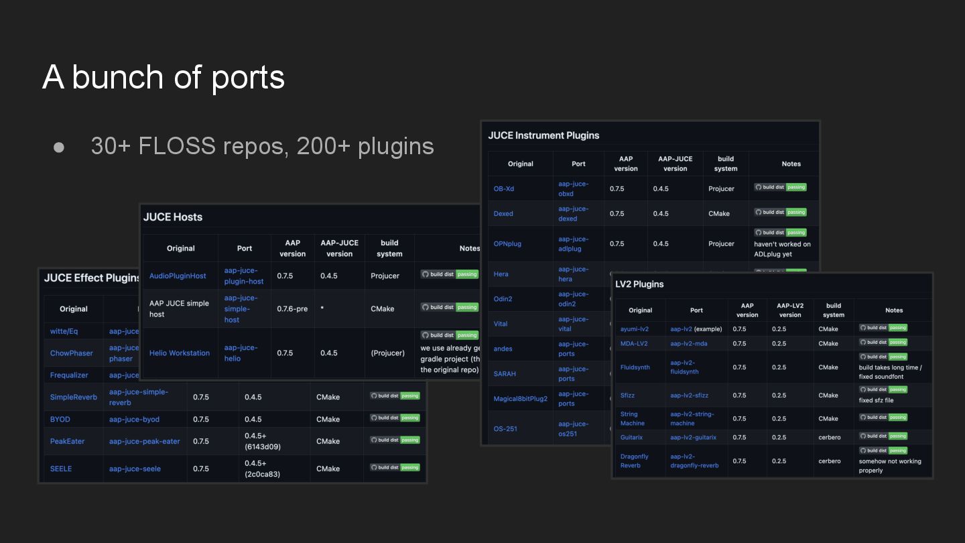965x543 pixels.
Task: Open the witte/Eq link
Action: pos(64,331)
